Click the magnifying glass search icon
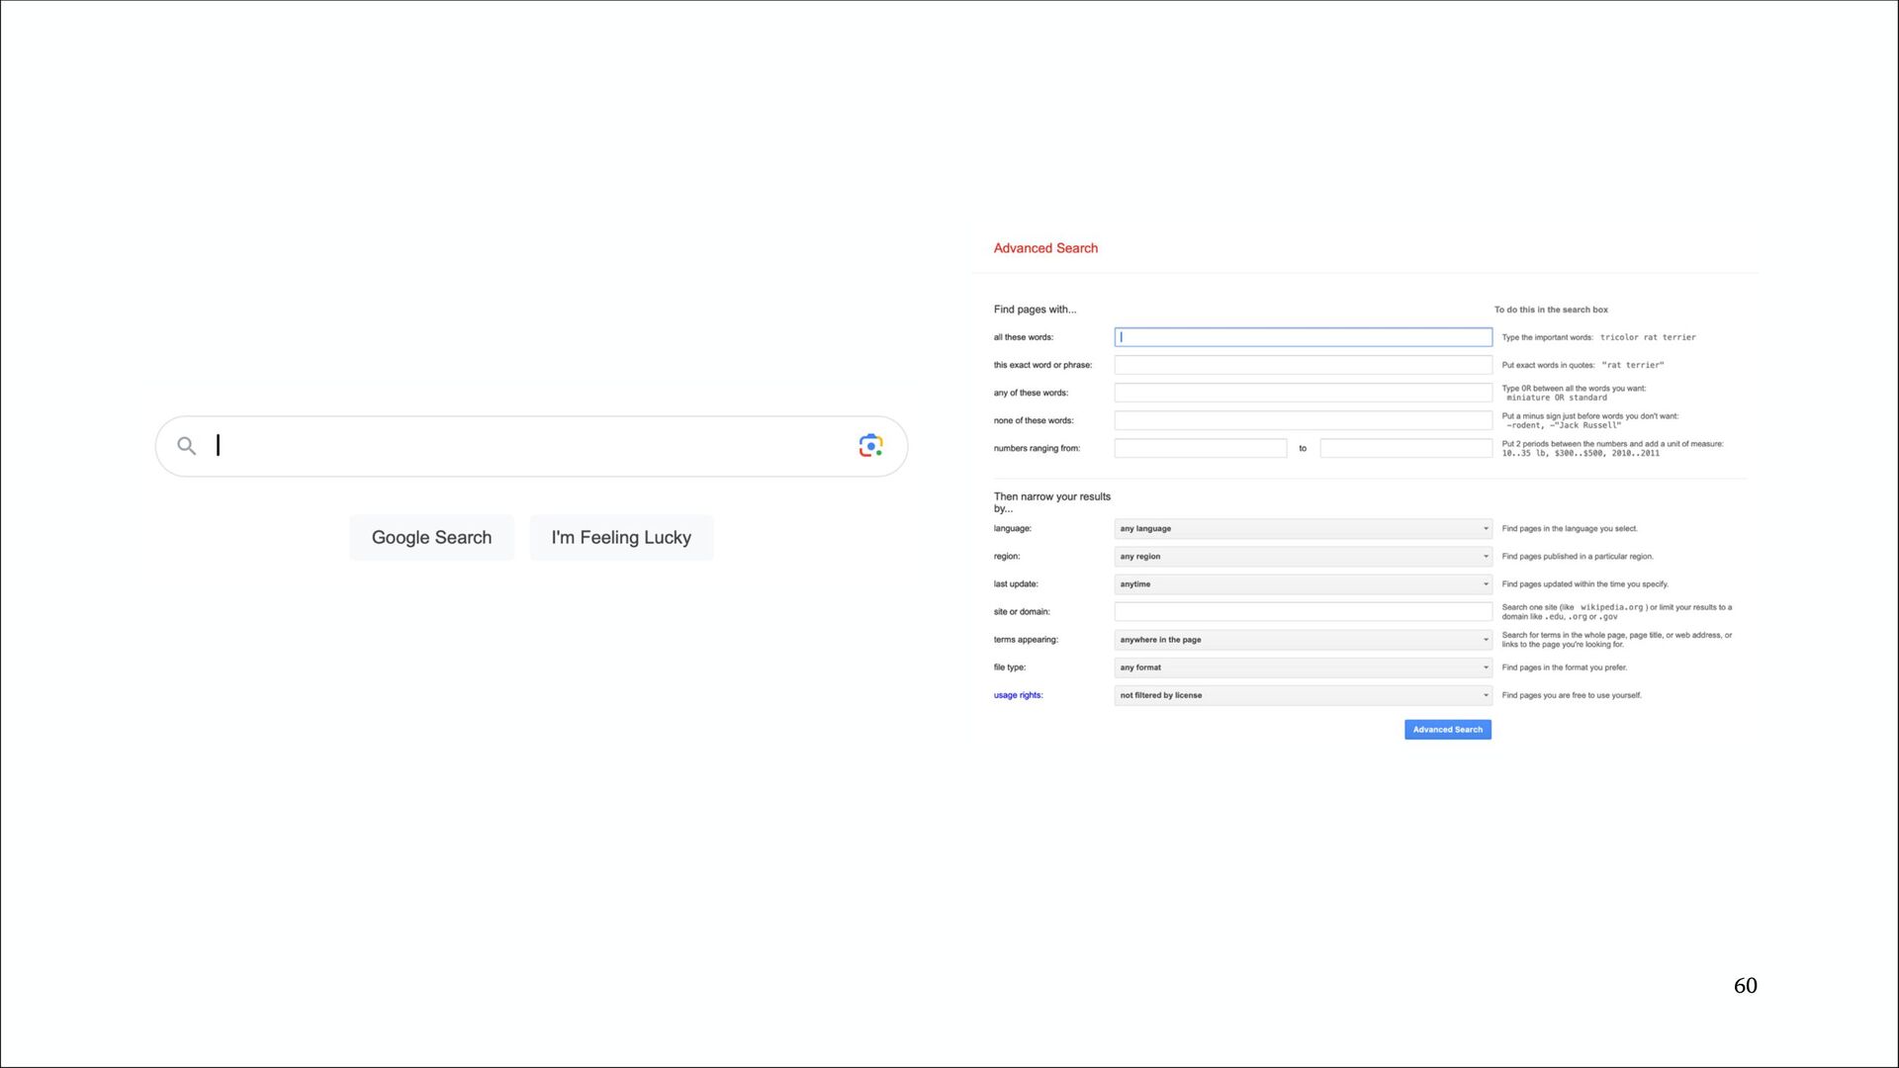The image size is (1899, 1068). pyautogui.click(x=186, y=446)
